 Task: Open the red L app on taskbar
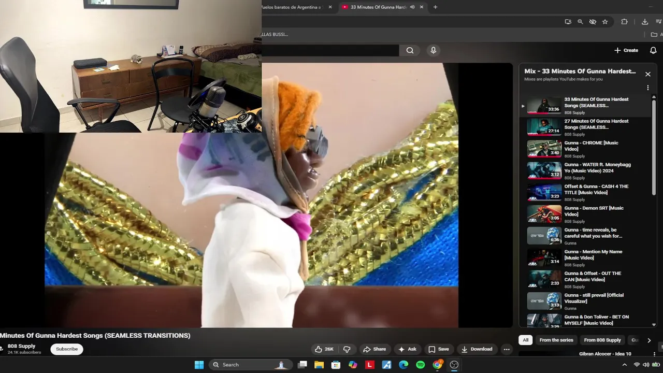[x=370, y=365]
